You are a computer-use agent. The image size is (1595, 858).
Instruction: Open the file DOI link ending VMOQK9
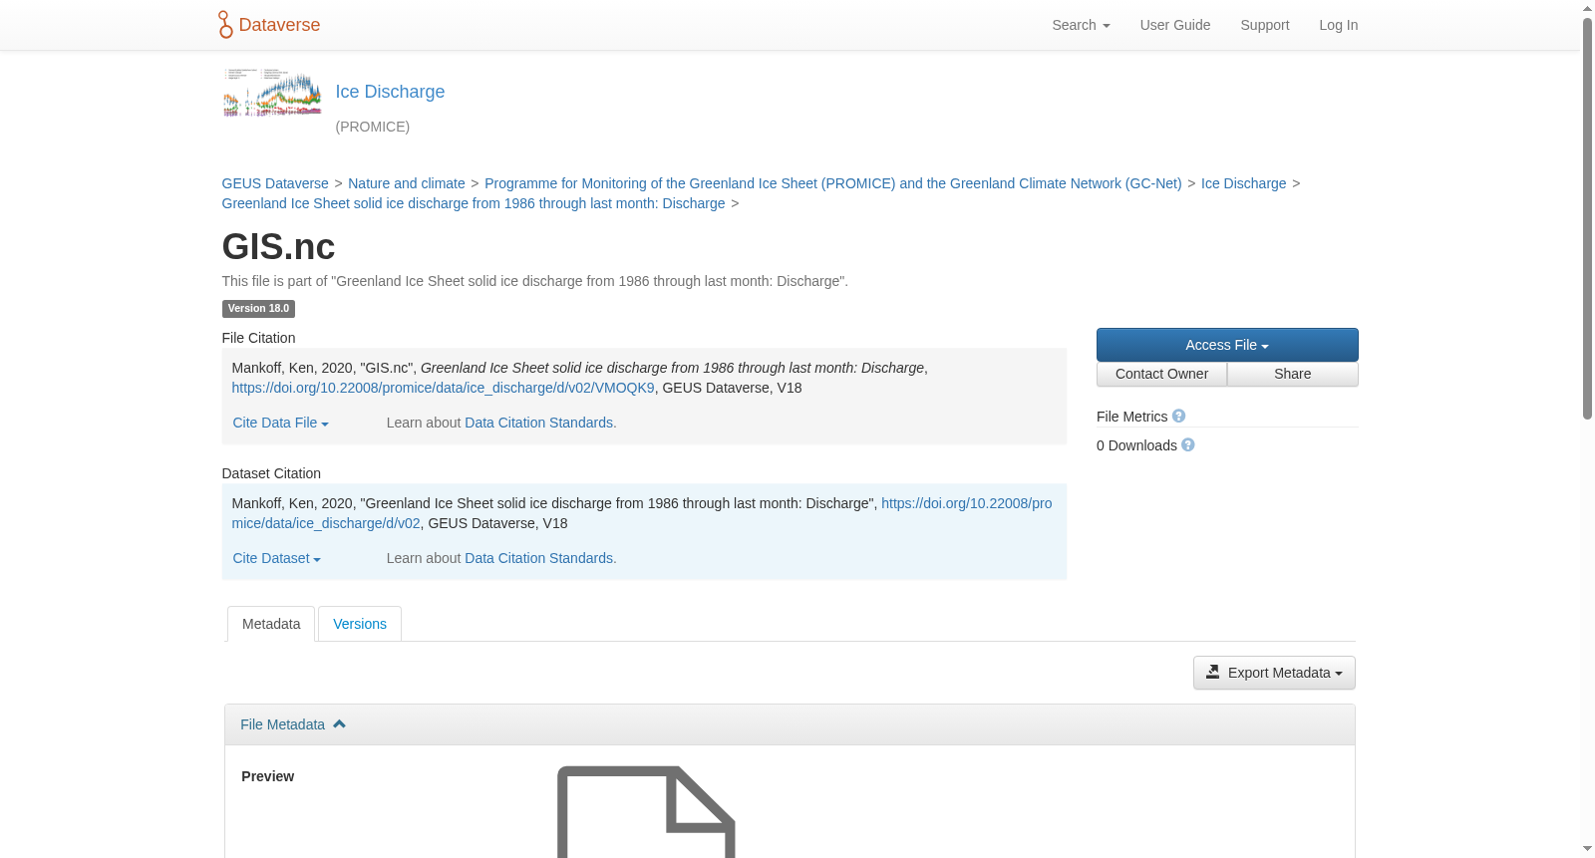pos(444,388)
